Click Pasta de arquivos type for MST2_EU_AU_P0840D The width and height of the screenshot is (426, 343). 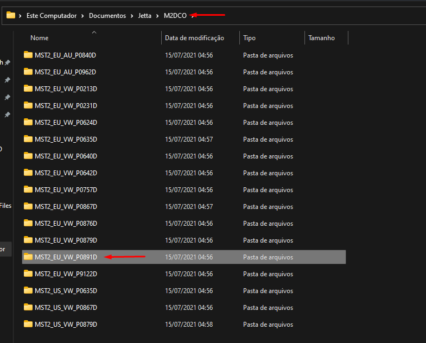[x=268, y=55]
